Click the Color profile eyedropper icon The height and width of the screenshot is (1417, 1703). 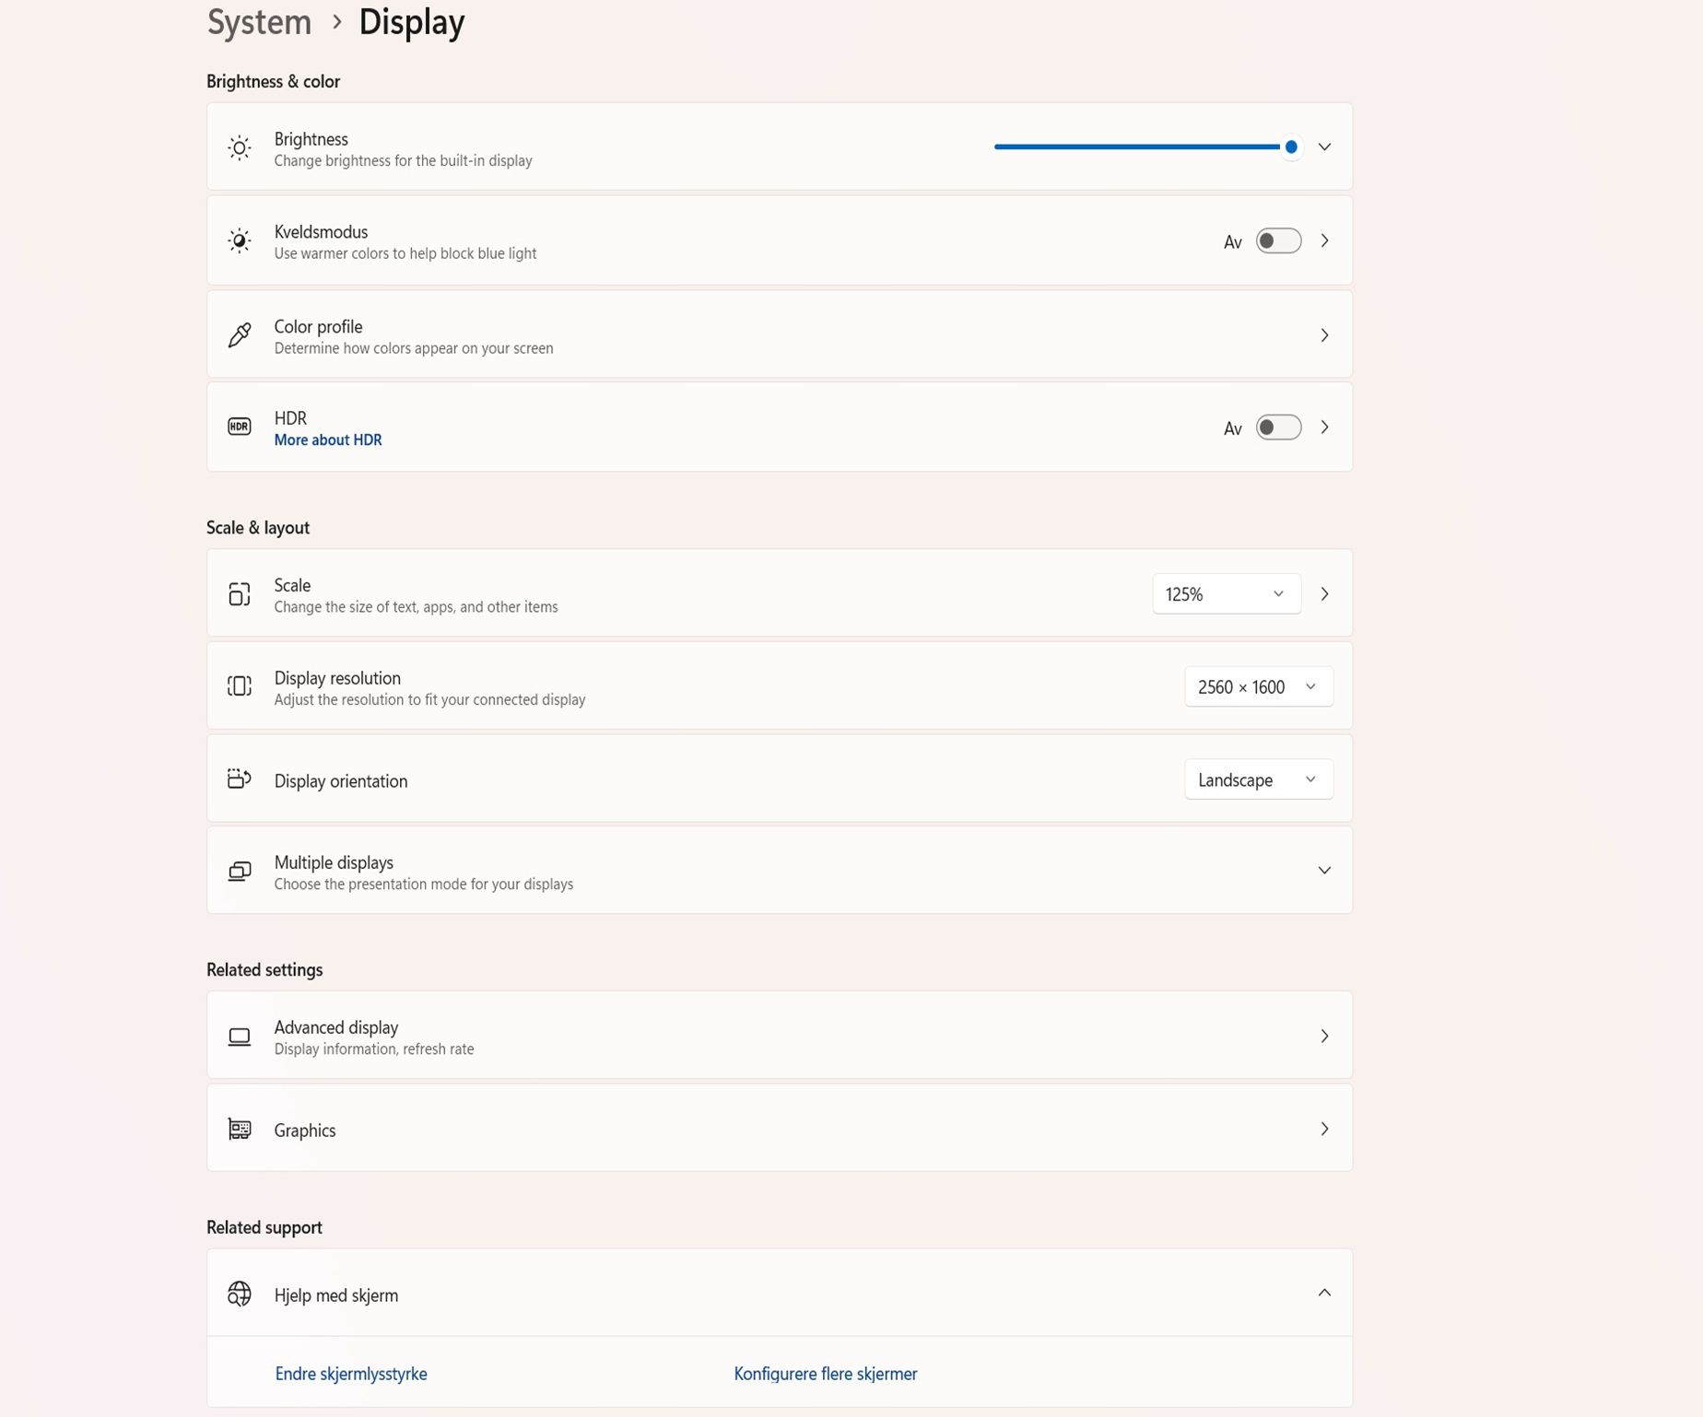pos(240,335)
